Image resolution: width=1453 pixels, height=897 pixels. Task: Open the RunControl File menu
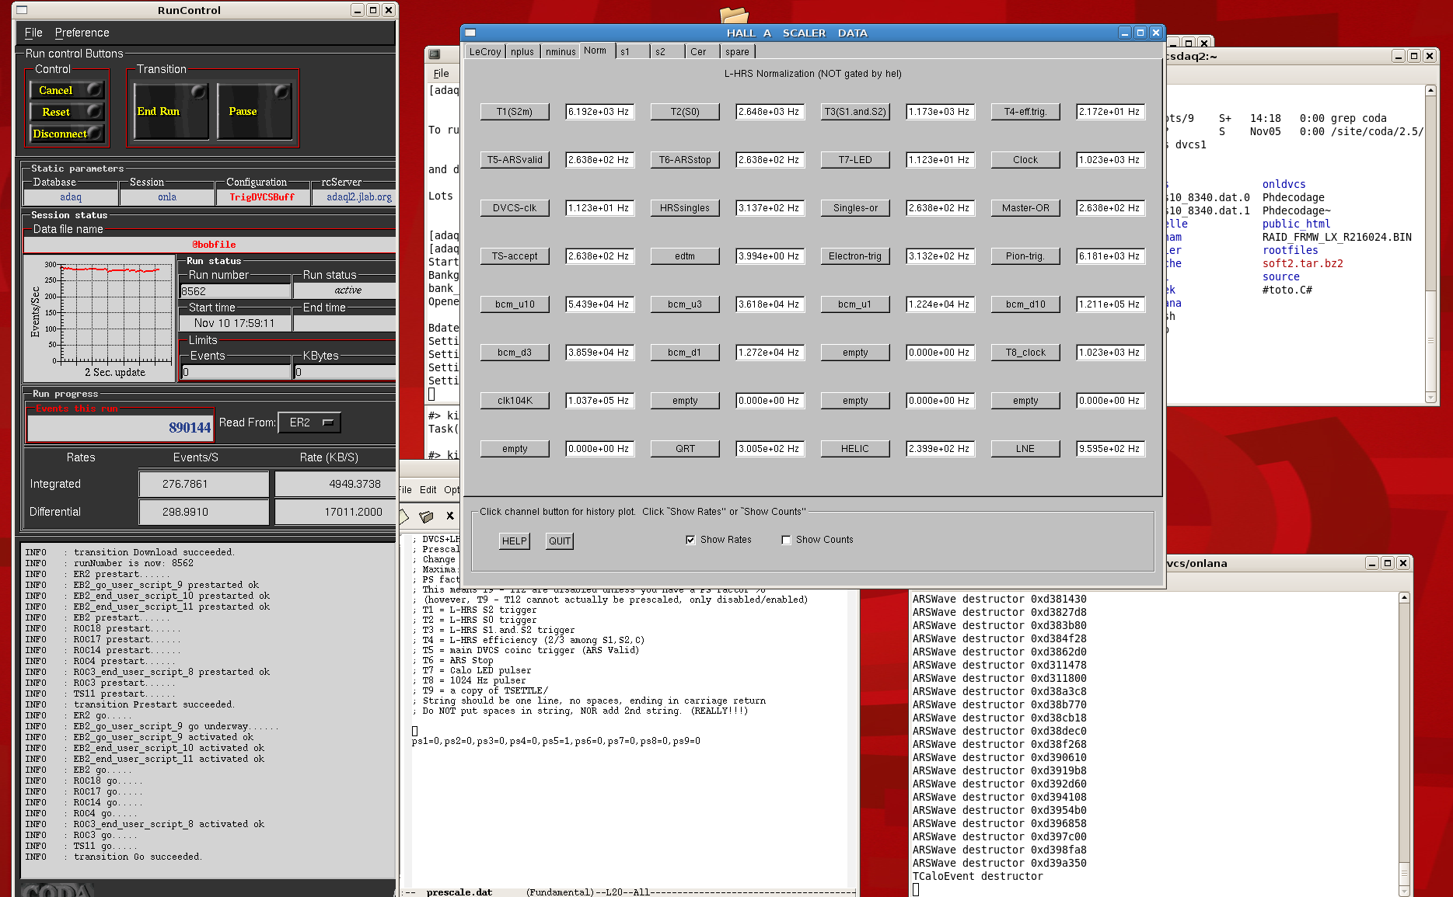(33, 33)
